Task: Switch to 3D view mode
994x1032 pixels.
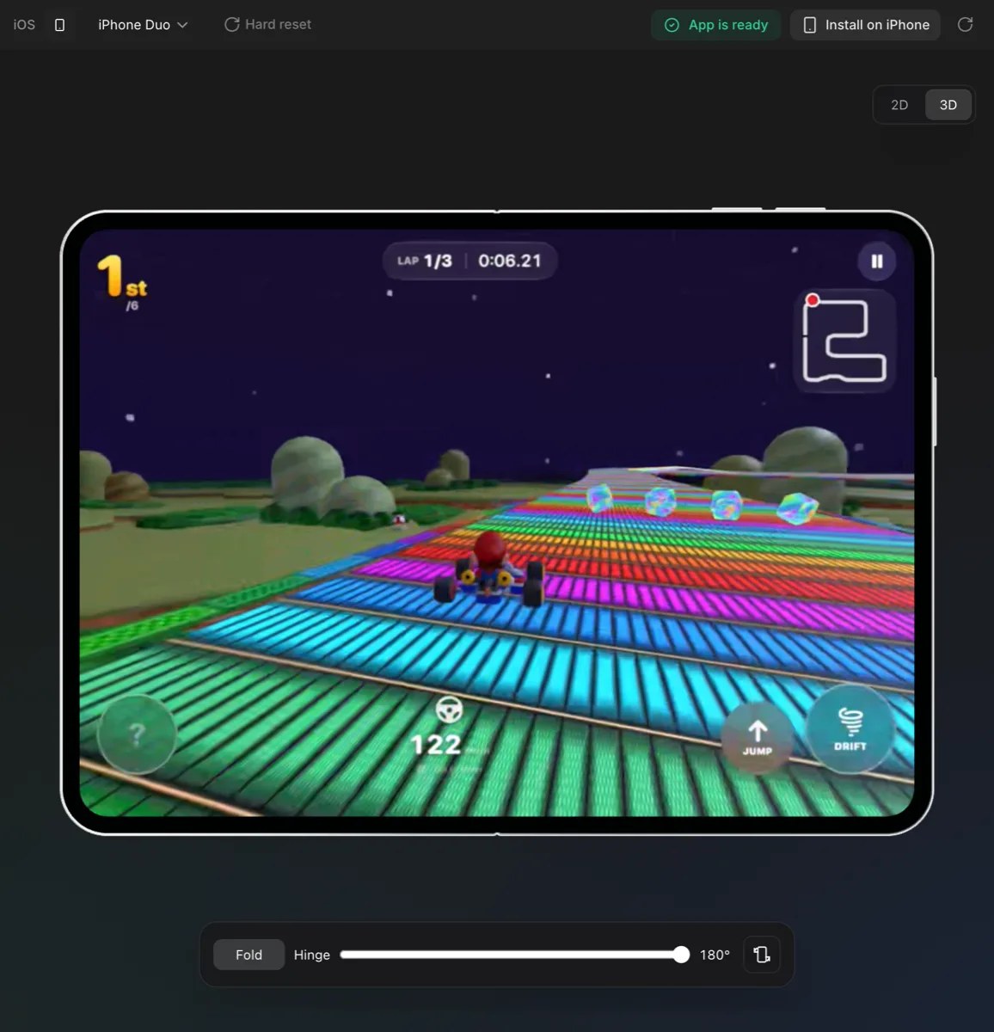Action: coord(948,105)
